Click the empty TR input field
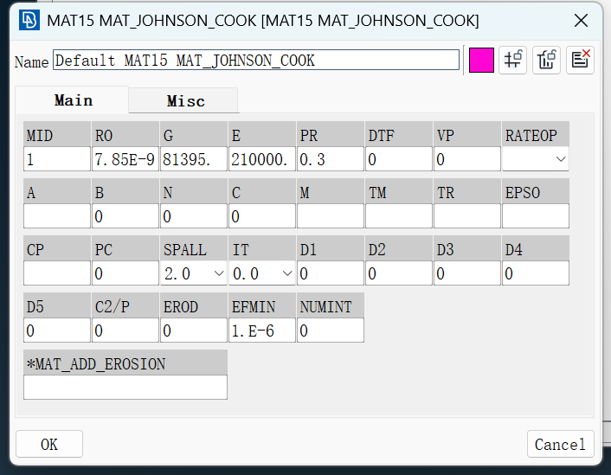Viewport: 611px width, 475px height. point(467,216)
